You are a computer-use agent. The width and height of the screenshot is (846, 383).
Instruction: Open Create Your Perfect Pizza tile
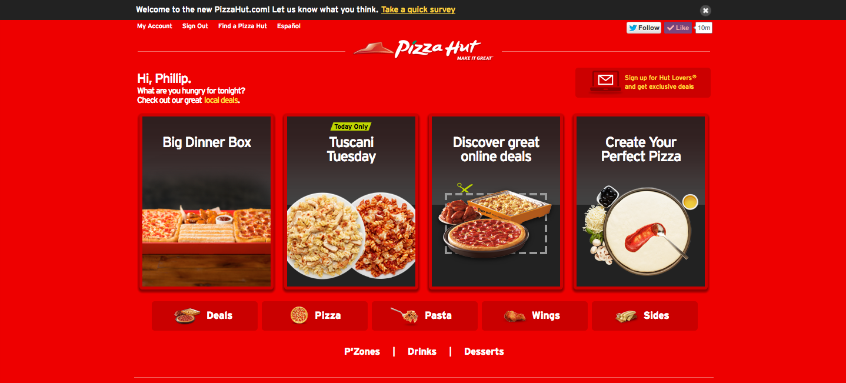pos(641,202)
